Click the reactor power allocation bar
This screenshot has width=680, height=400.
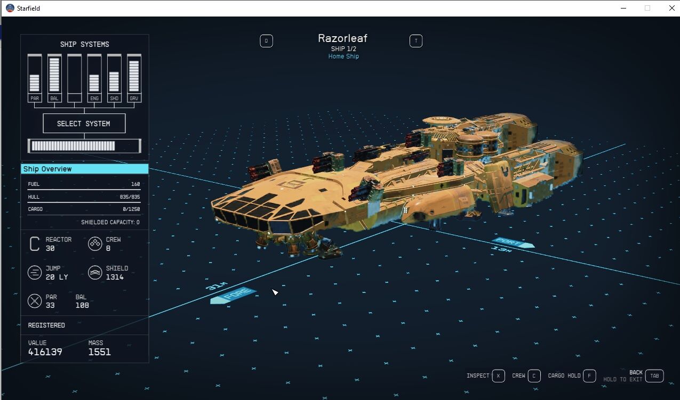pos(84,146)
